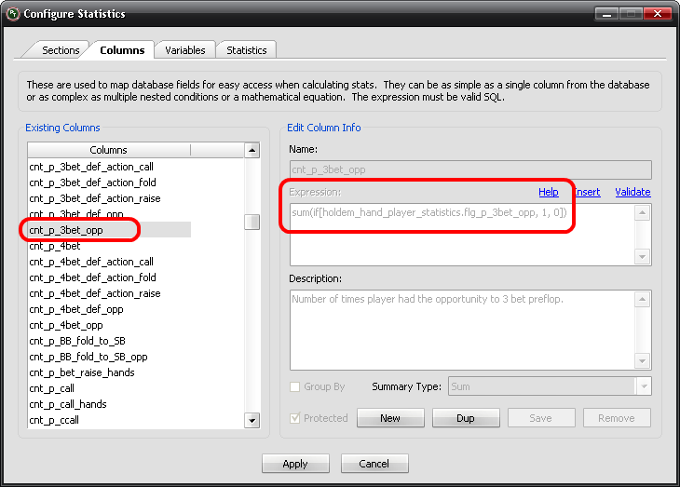Image resolution: width=680 pixels, height=487 pixels.
Task: Click the Columns list scrollbar thumb
Action: [252, 222]
